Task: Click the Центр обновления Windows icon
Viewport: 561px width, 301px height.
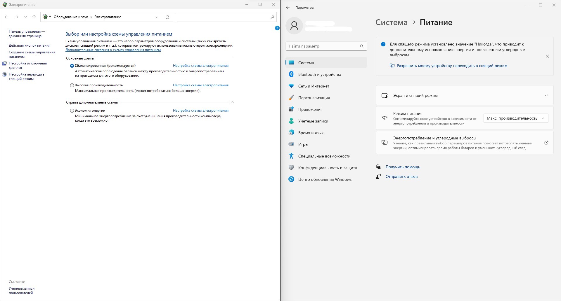Action: click(291, 179)
